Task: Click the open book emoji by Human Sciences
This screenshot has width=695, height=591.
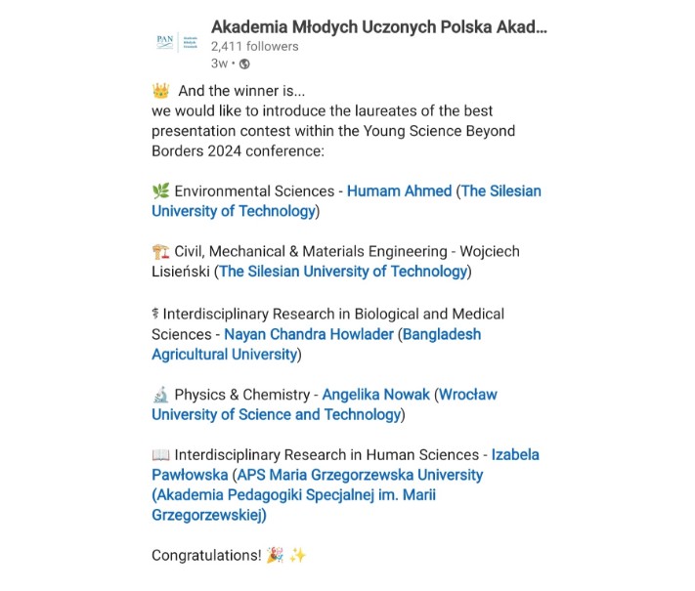Action: [x=160, y=455]
